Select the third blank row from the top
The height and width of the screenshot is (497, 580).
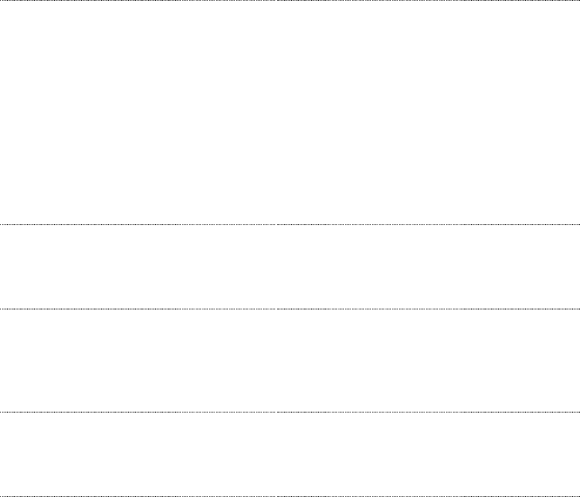pos(290,360)
